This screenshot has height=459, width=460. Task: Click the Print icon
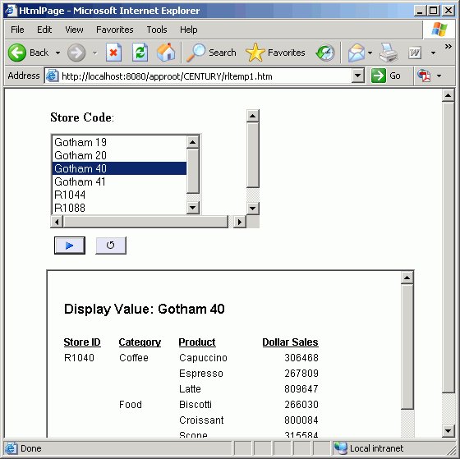pos(389,53)
